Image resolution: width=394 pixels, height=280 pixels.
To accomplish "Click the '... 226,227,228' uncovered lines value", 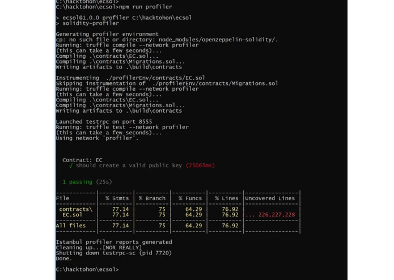I will click(x=270, y=215).
